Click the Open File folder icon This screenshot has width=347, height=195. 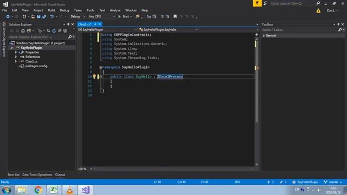(x=33, y=17)
